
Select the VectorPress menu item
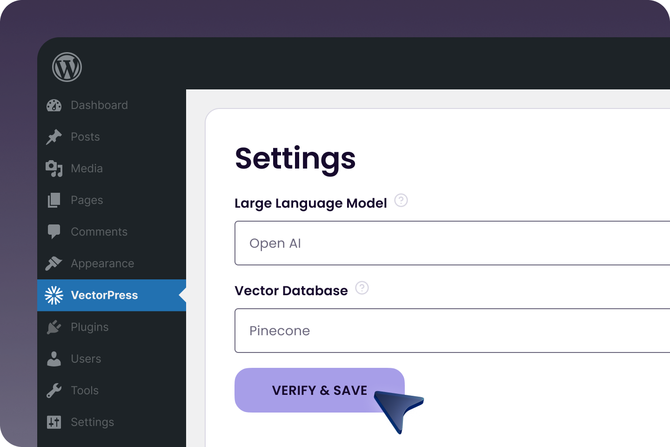tap(112, 295)
